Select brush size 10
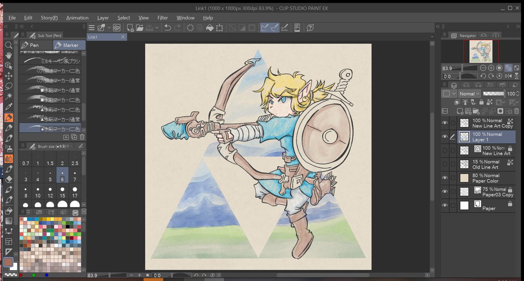Image resolution: width=524 pixels, height=281 pixels. point(38,192)
